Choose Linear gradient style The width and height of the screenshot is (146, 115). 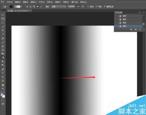27,7
